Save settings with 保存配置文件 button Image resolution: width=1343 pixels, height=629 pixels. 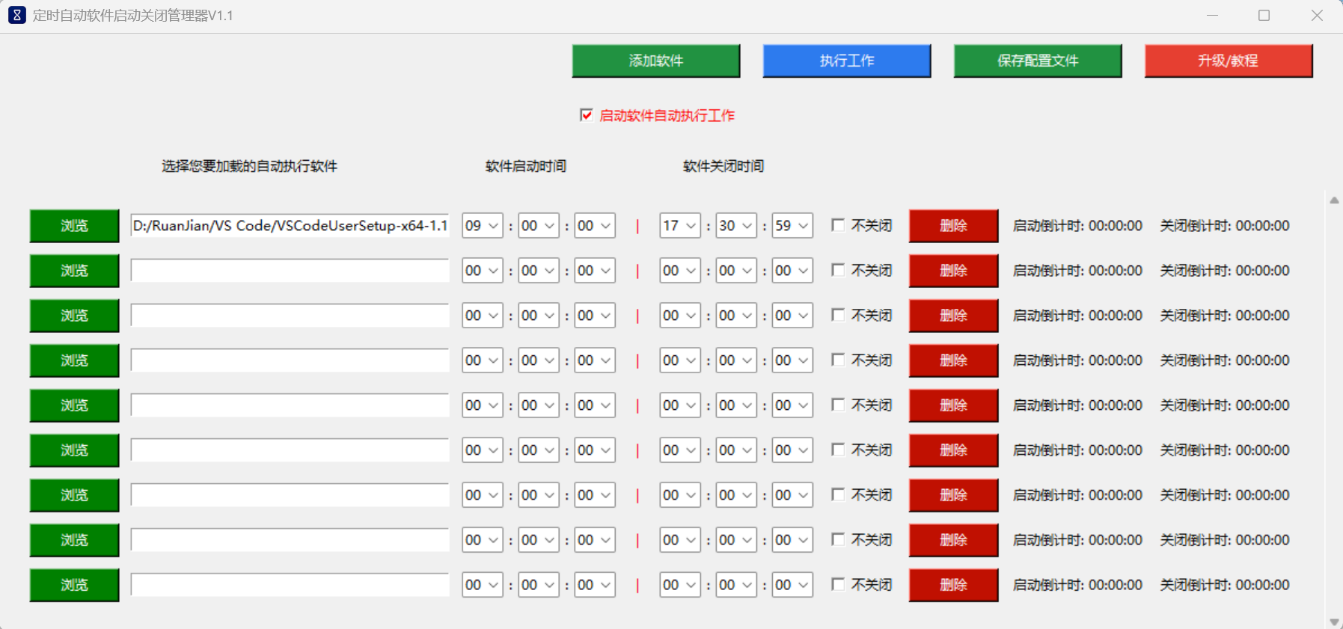[1038, 61]
